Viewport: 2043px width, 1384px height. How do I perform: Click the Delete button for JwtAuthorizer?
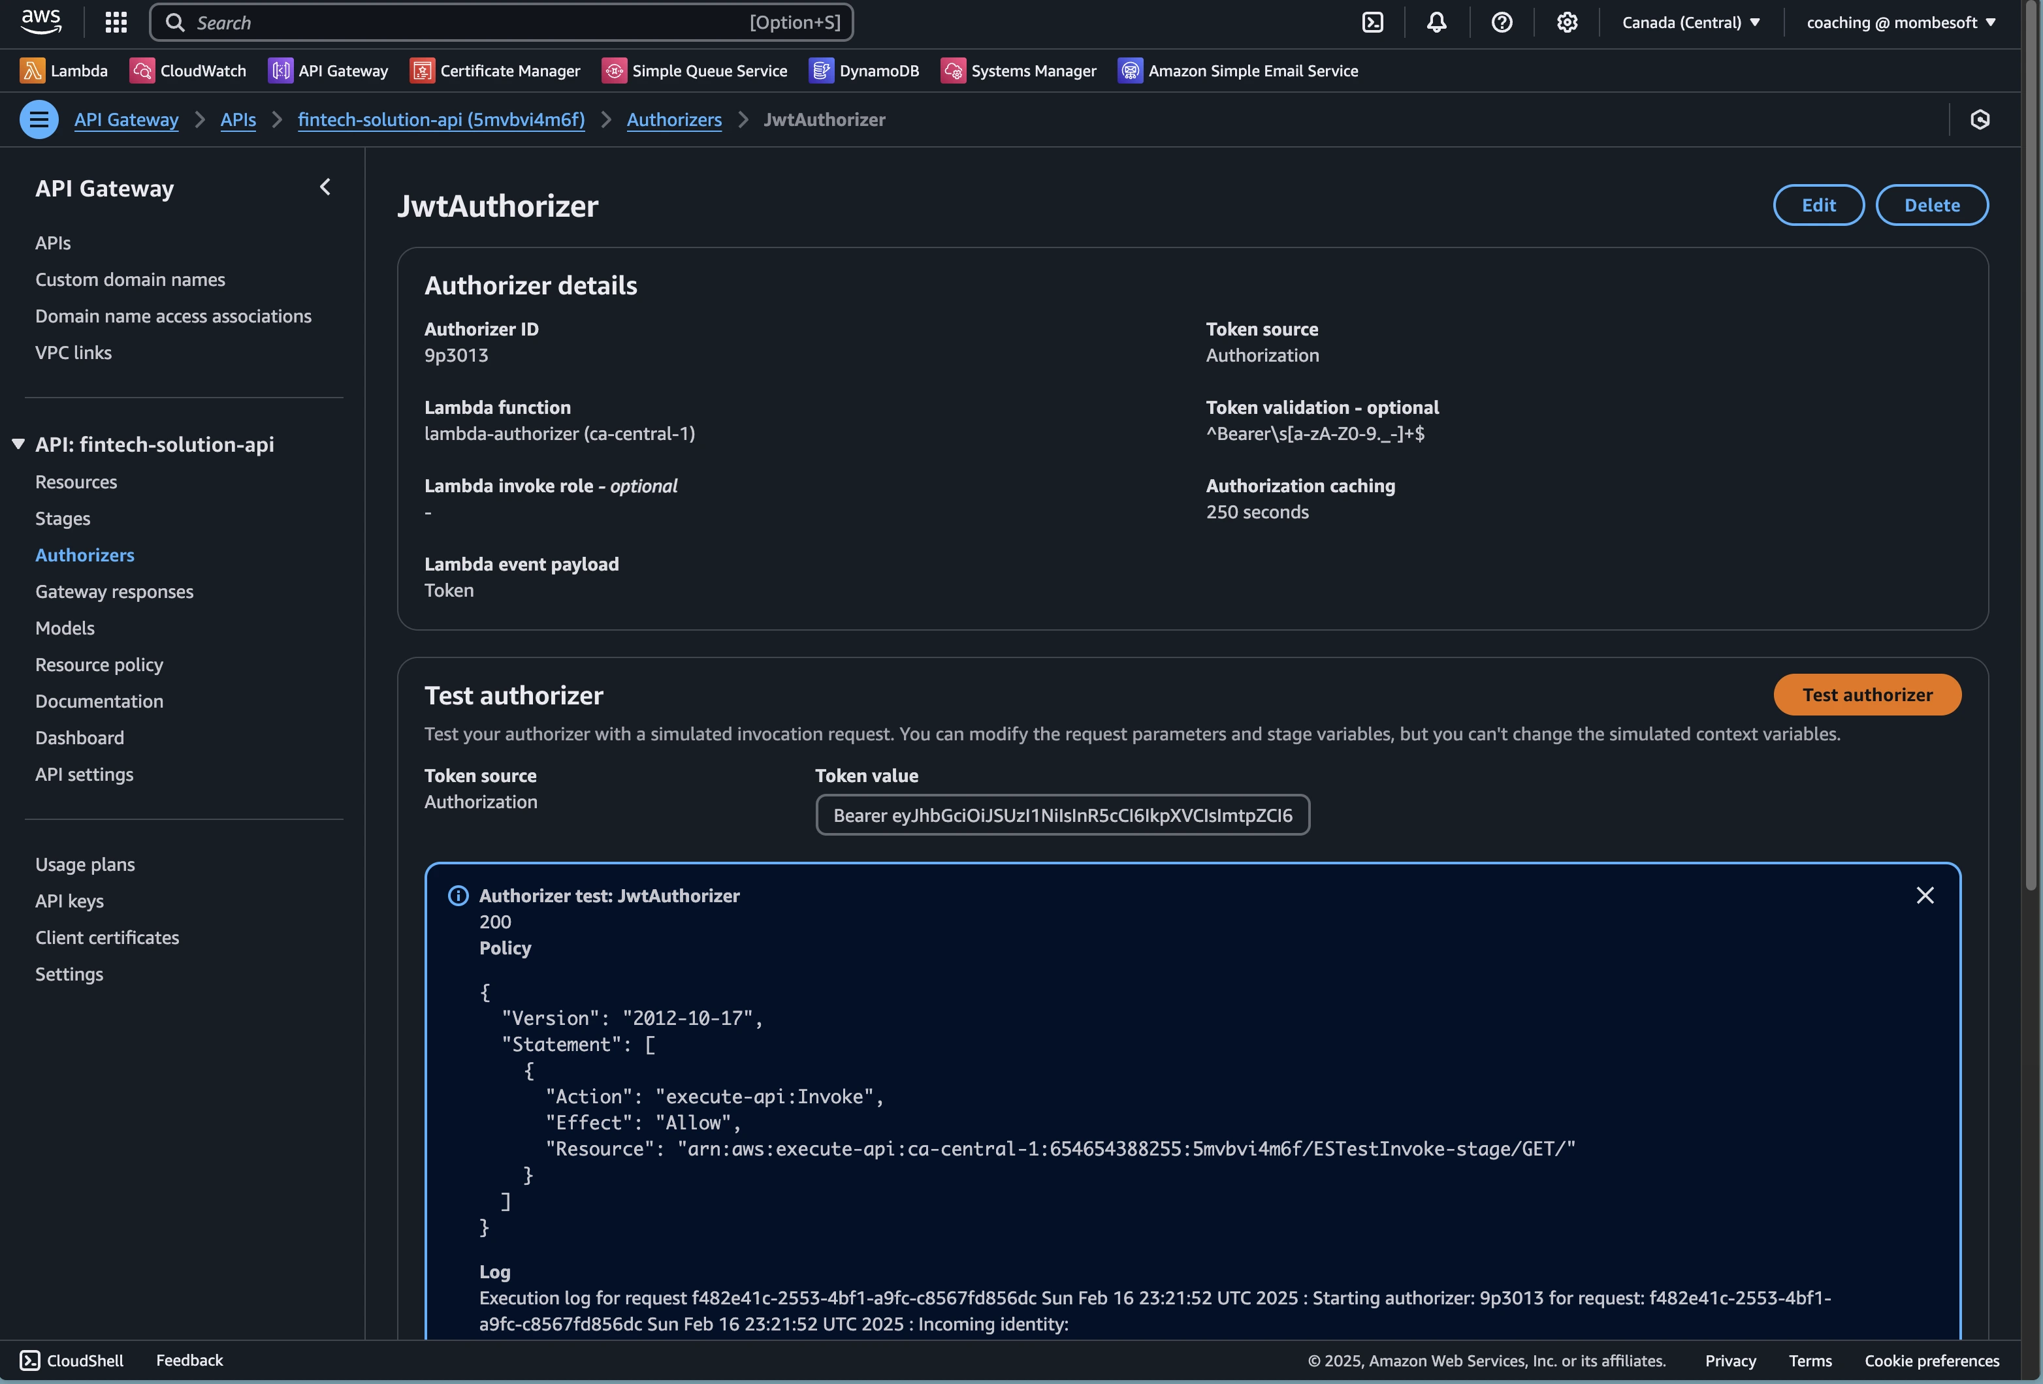(1931, 205)
